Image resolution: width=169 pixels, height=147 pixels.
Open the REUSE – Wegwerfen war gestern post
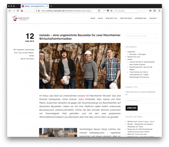click(x=140, y=125)
